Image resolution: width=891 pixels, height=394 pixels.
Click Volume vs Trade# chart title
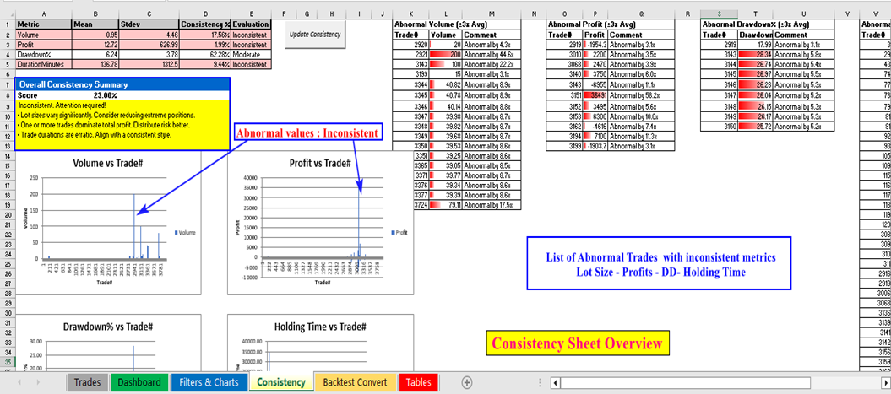108,163
